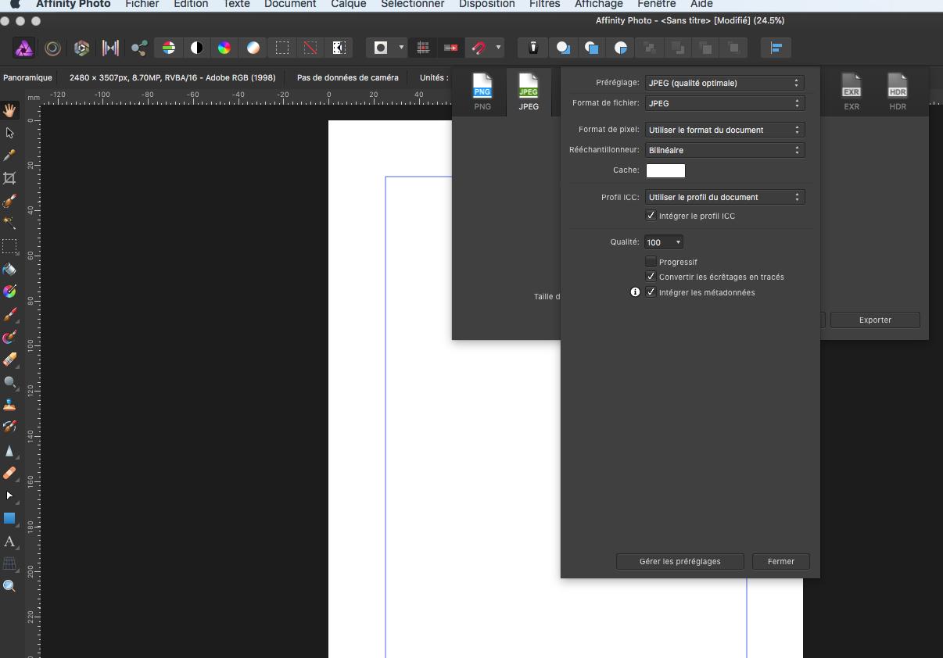Viewport: 943px width, 658px height.
Task: Open the Filtres menu
Action: pos(544,4)
